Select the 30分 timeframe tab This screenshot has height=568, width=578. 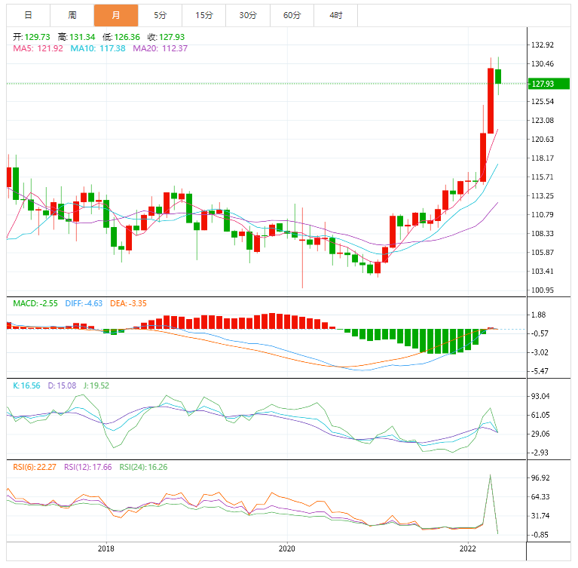247,15
